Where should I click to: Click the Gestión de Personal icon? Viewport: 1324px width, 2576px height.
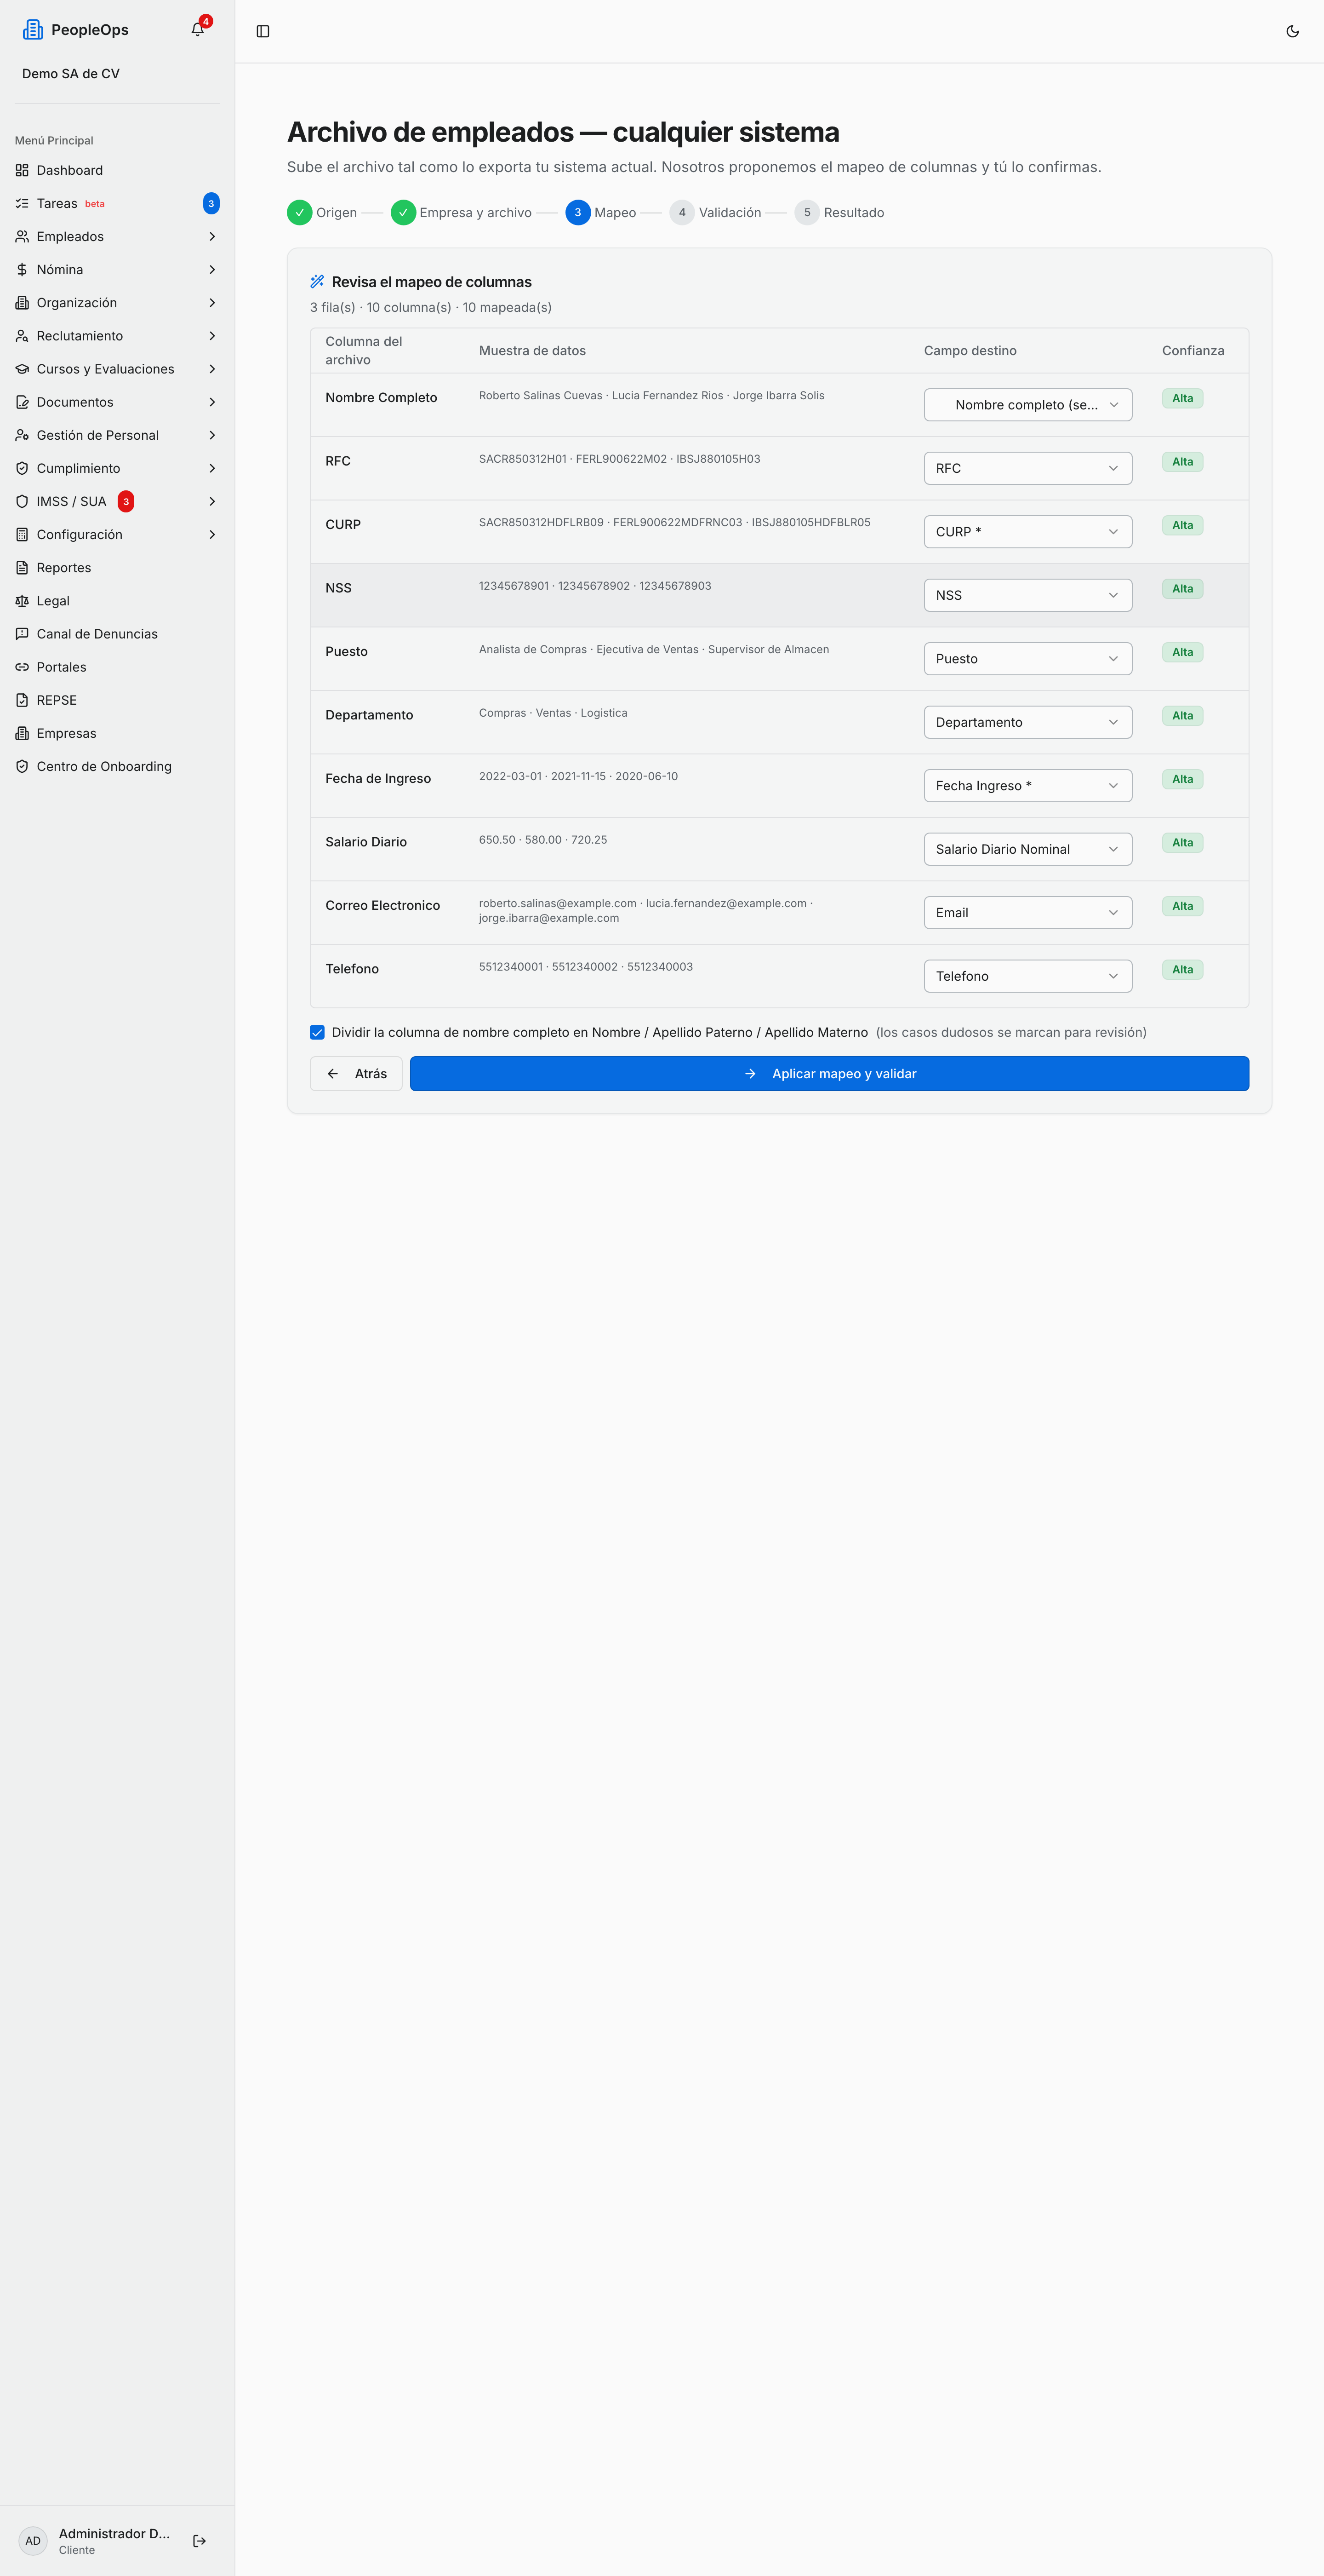pos(22,435)
